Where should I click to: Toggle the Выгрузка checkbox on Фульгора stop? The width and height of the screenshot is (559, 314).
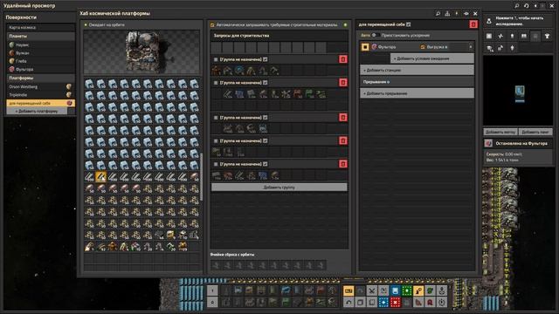pyautogui.click(x=423, y=47)
